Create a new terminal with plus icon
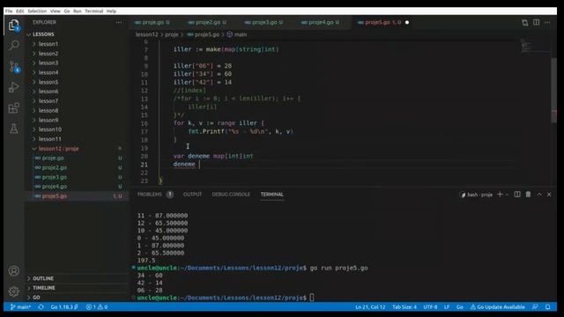 point(500,195)
